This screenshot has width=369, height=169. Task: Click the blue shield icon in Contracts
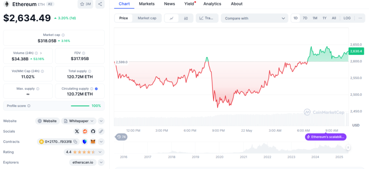pos(85,142)
